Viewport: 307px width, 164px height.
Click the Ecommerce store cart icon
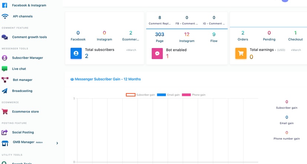(x=5, y=112)
